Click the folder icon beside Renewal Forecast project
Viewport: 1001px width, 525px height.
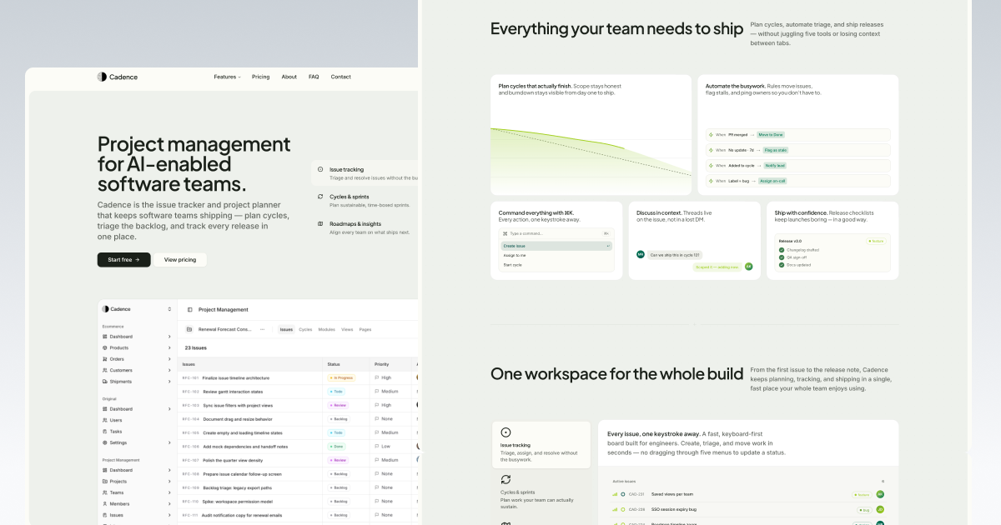click(189, 329)
